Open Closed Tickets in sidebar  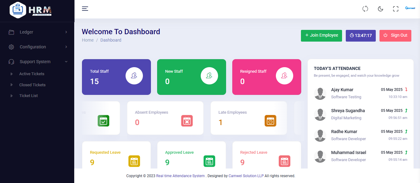click(x=32, y=85)
